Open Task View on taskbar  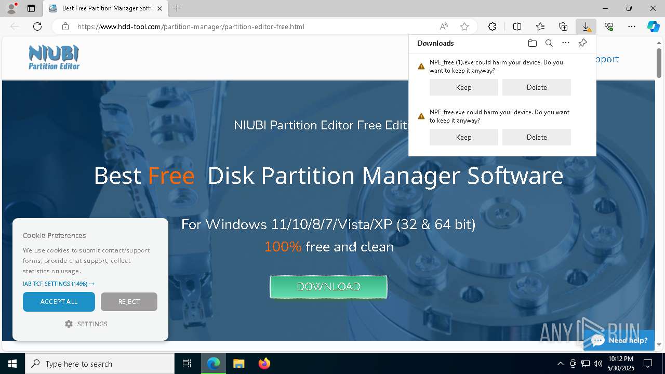click(187, 364)
